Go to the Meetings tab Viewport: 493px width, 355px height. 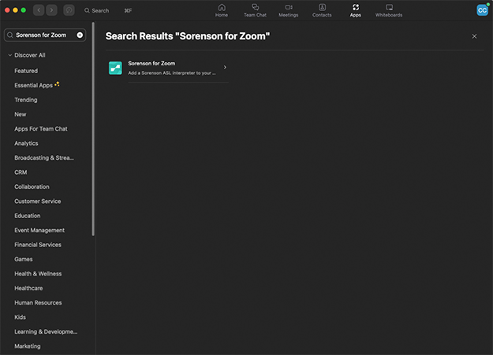[x=289, y=10]
